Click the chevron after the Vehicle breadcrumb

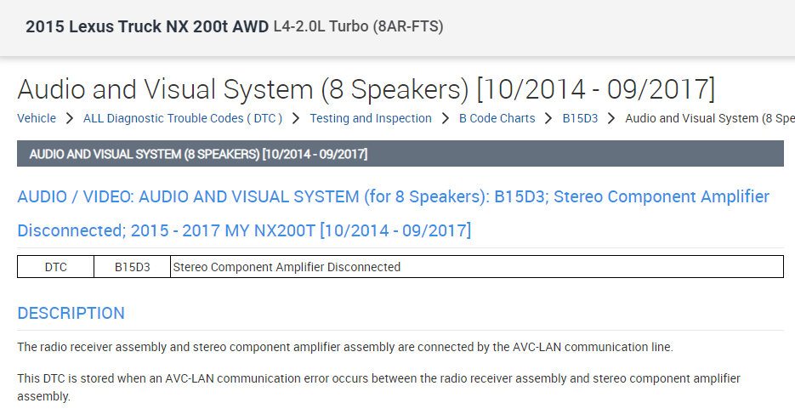[70, 118]
